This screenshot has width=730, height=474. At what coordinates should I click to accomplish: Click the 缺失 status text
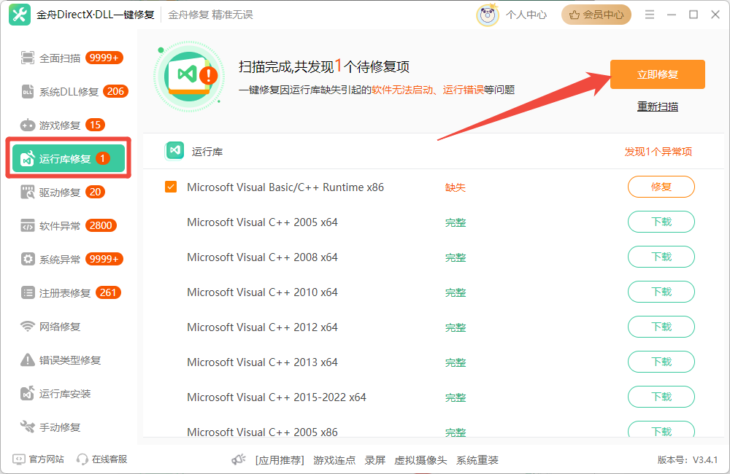pos(456,187)
